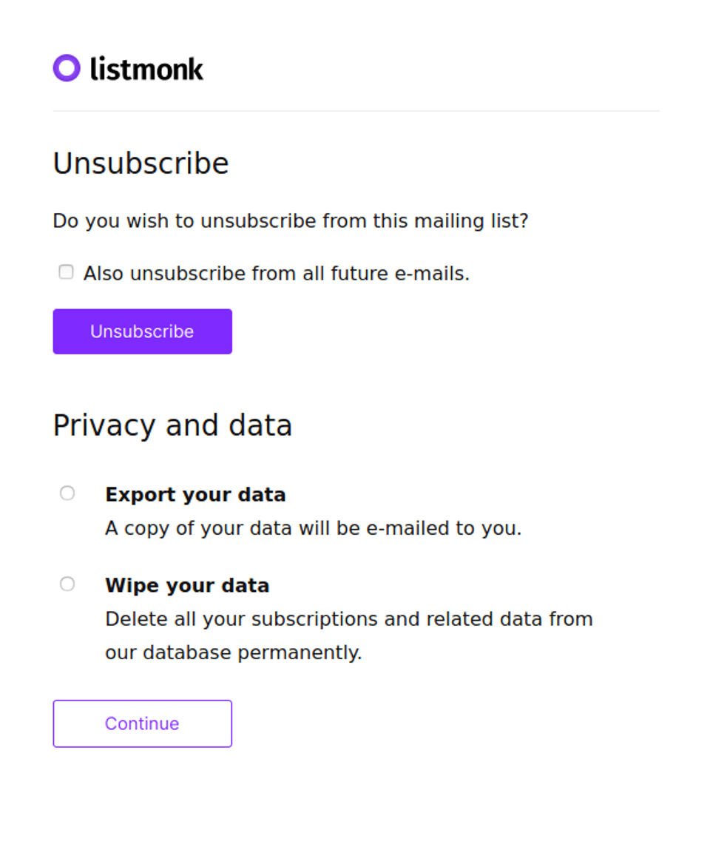Click the 'our database permanently' text line
Image resolution: width=710 pixels, height=850 pixels.
click(233, 653)
